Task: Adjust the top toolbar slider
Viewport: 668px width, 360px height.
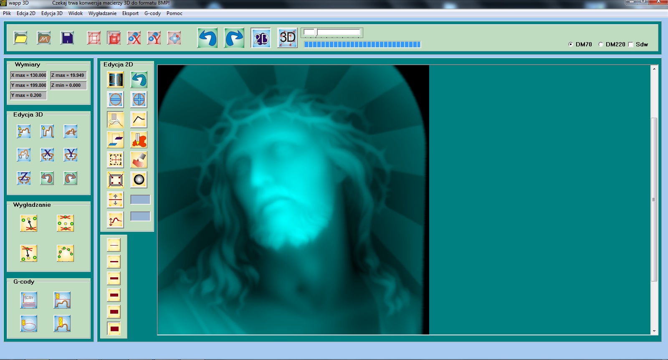Action: [332, 33]
